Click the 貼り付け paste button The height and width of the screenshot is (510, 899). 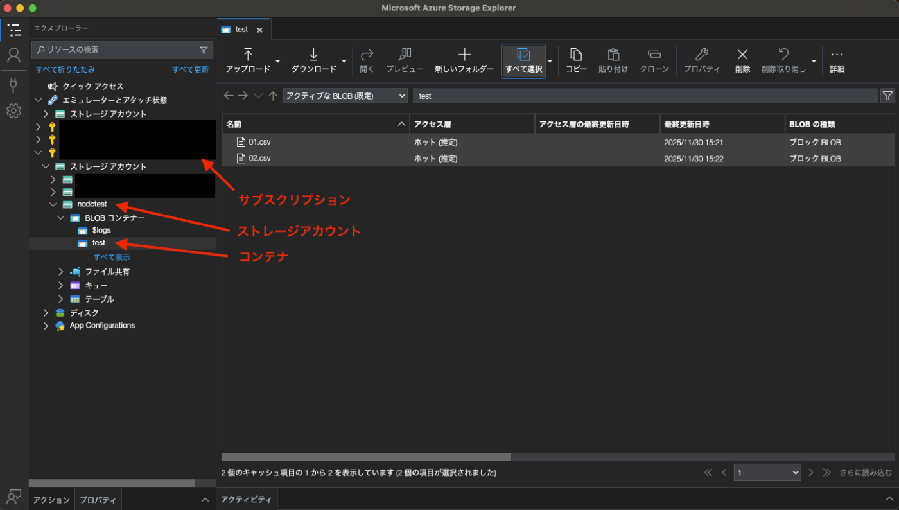[613, 61]
